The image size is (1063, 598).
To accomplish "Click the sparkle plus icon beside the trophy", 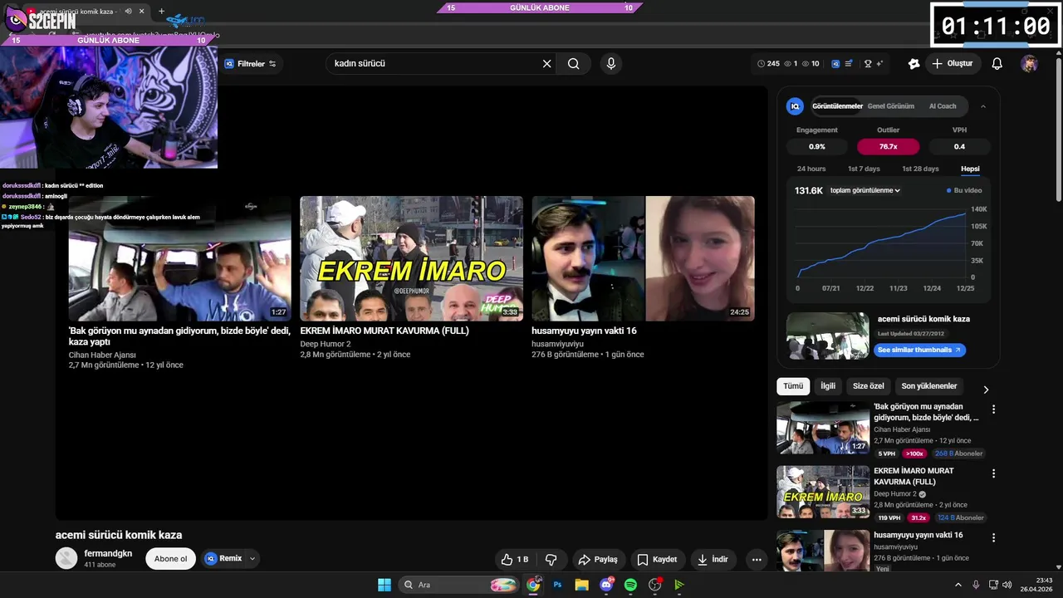I will [x=879, y=64].
